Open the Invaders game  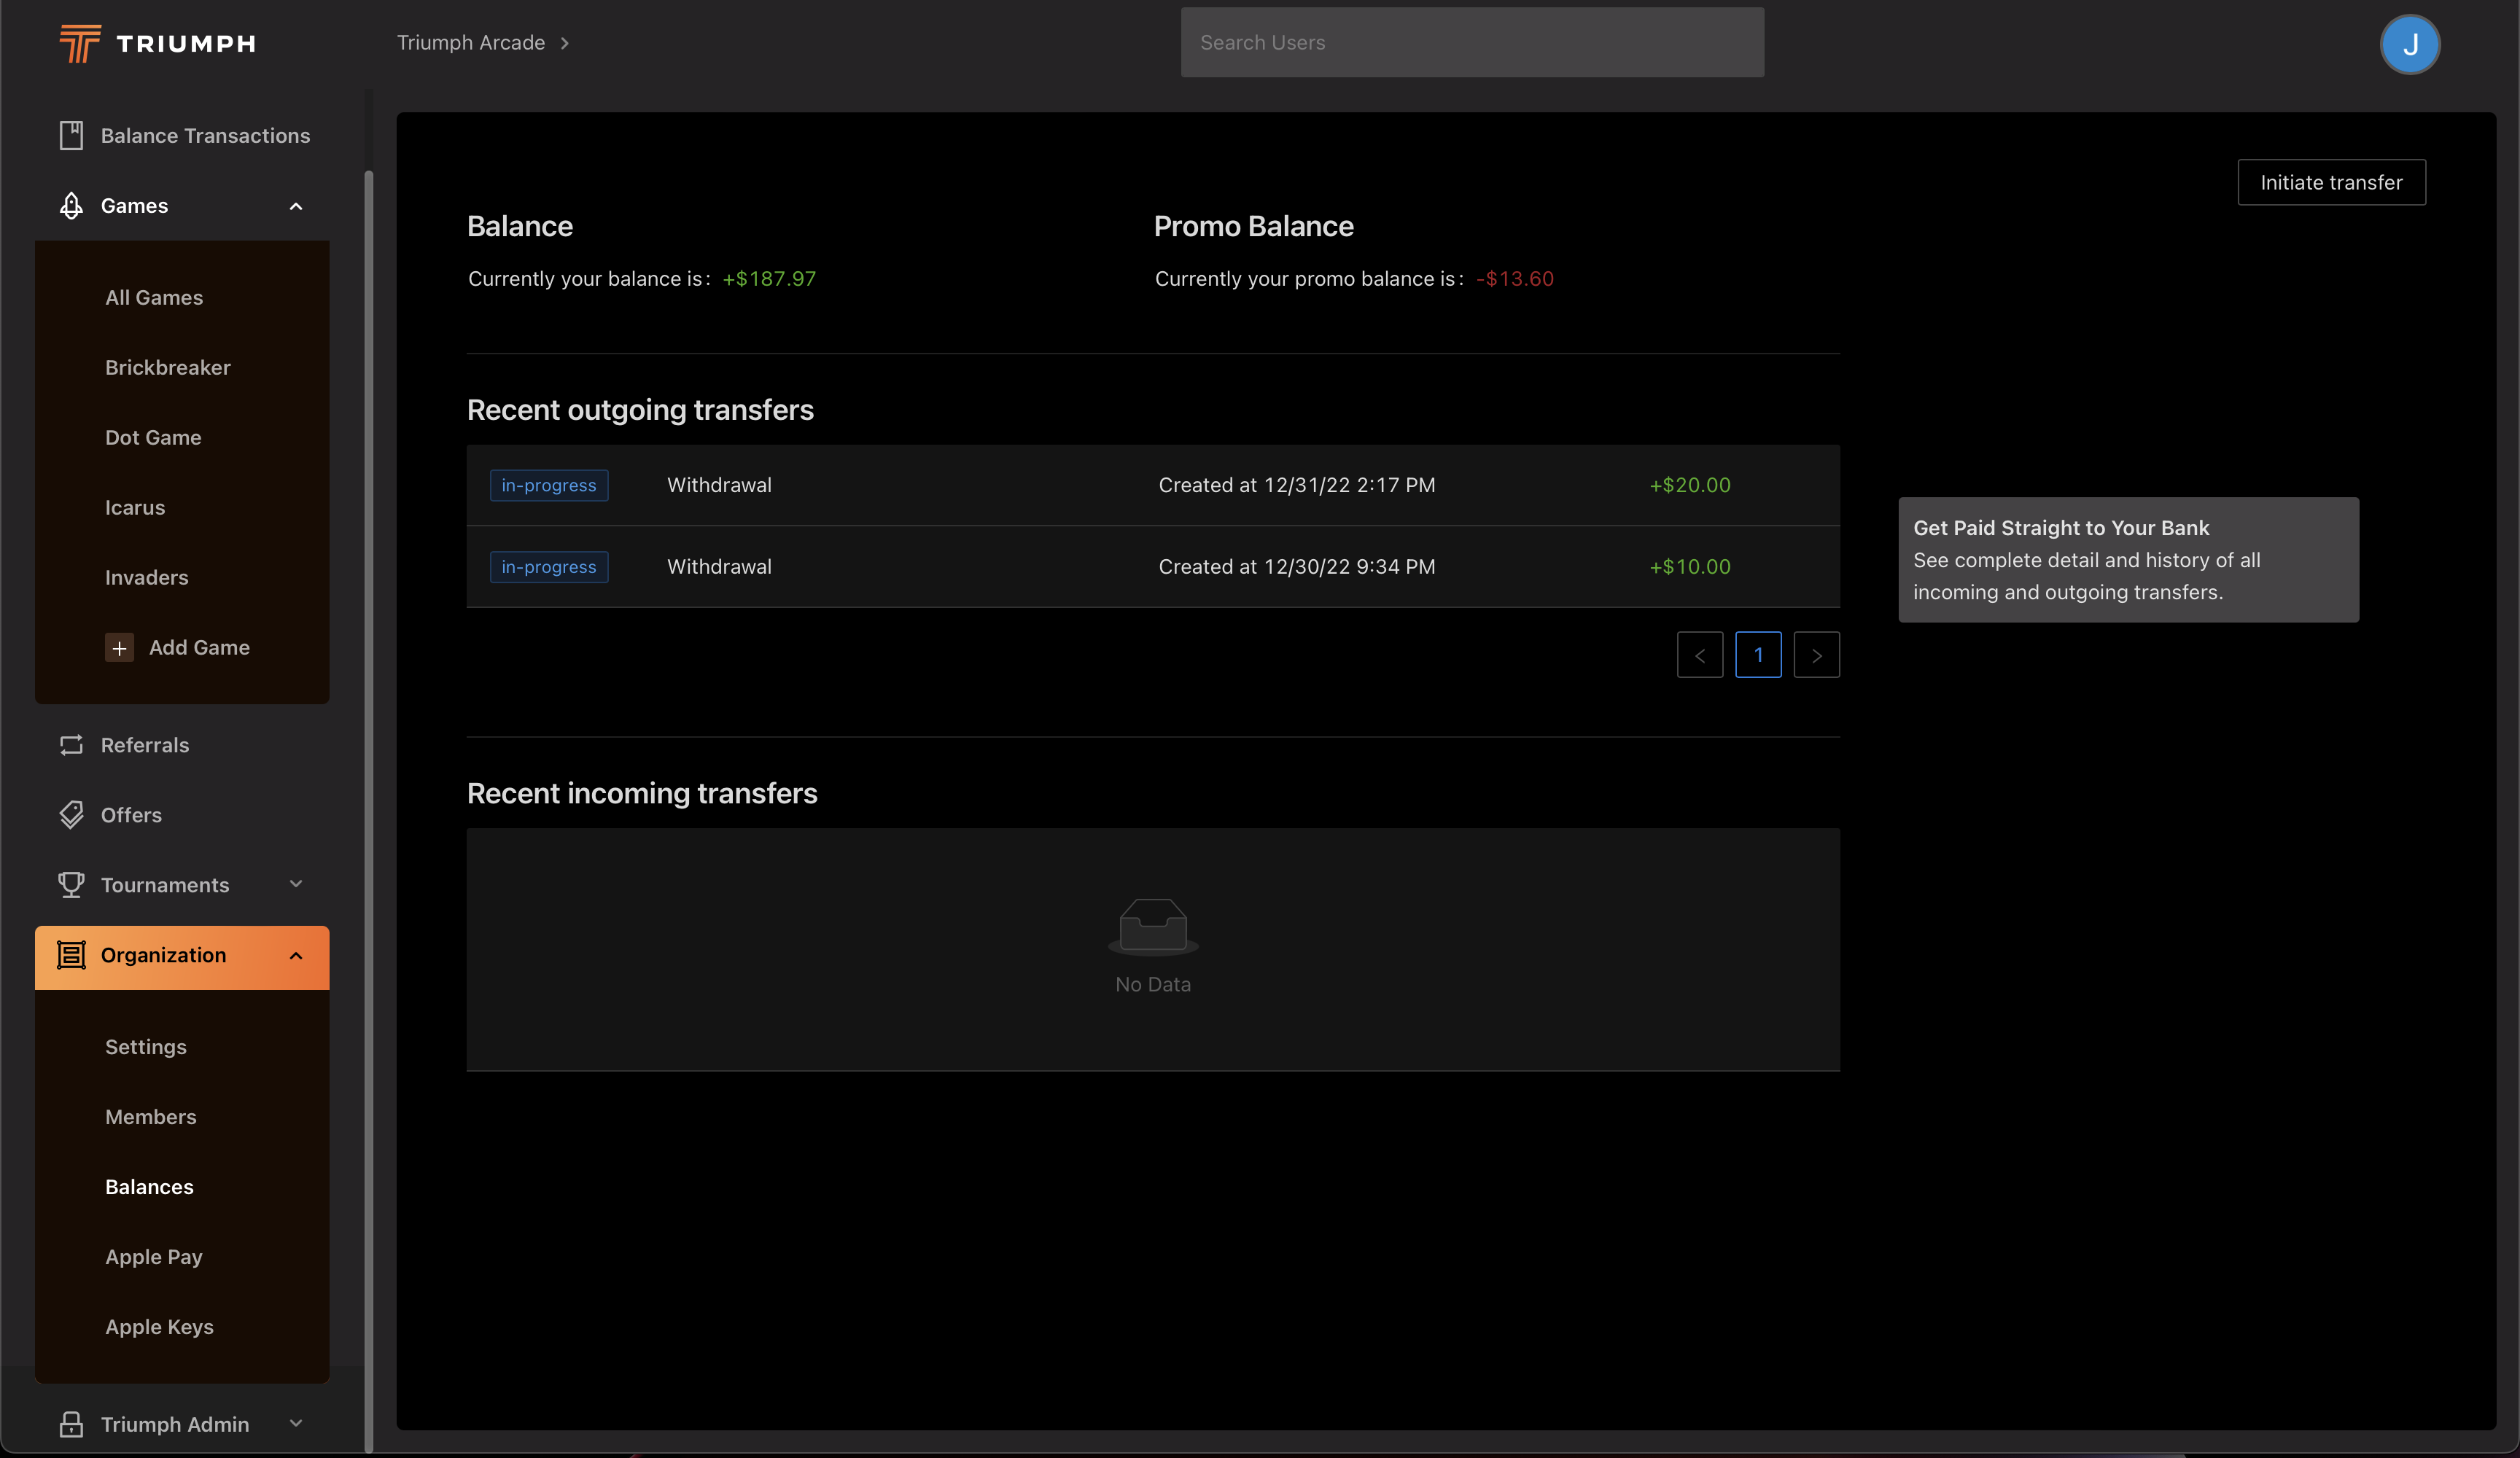(147, 578)
